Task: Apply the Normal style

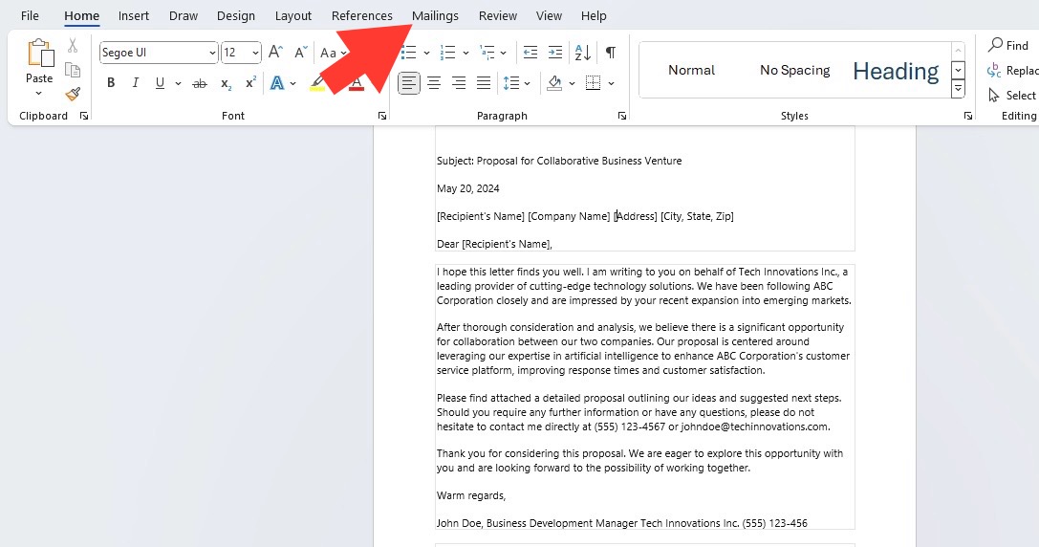Action: pyautogui.click(x=691, y=70)
